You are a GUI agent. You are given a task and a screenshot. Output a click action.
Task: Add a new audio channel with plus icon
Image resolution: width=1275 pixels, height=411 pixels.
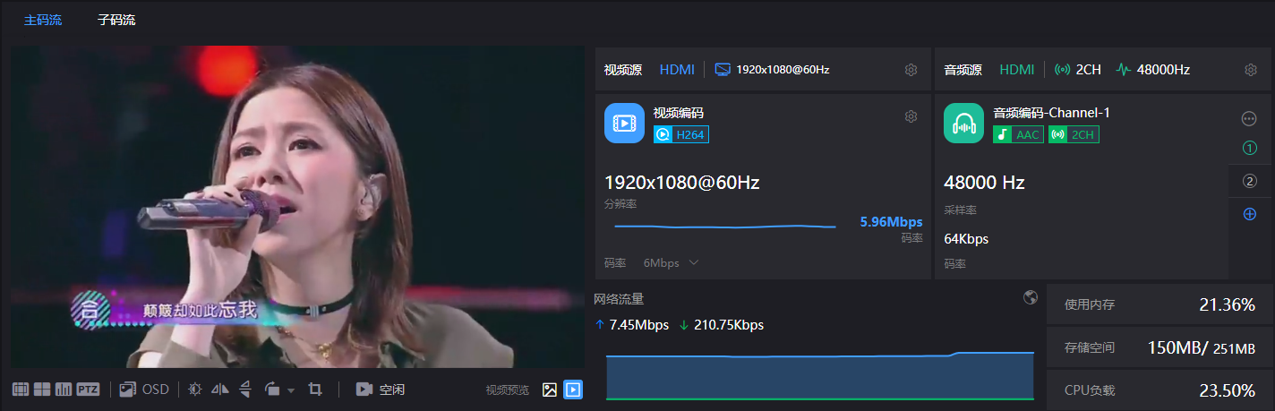point(1250,214)
